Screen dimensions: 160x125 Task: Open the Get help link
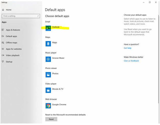pyautogui.click(x=127, y=48)
